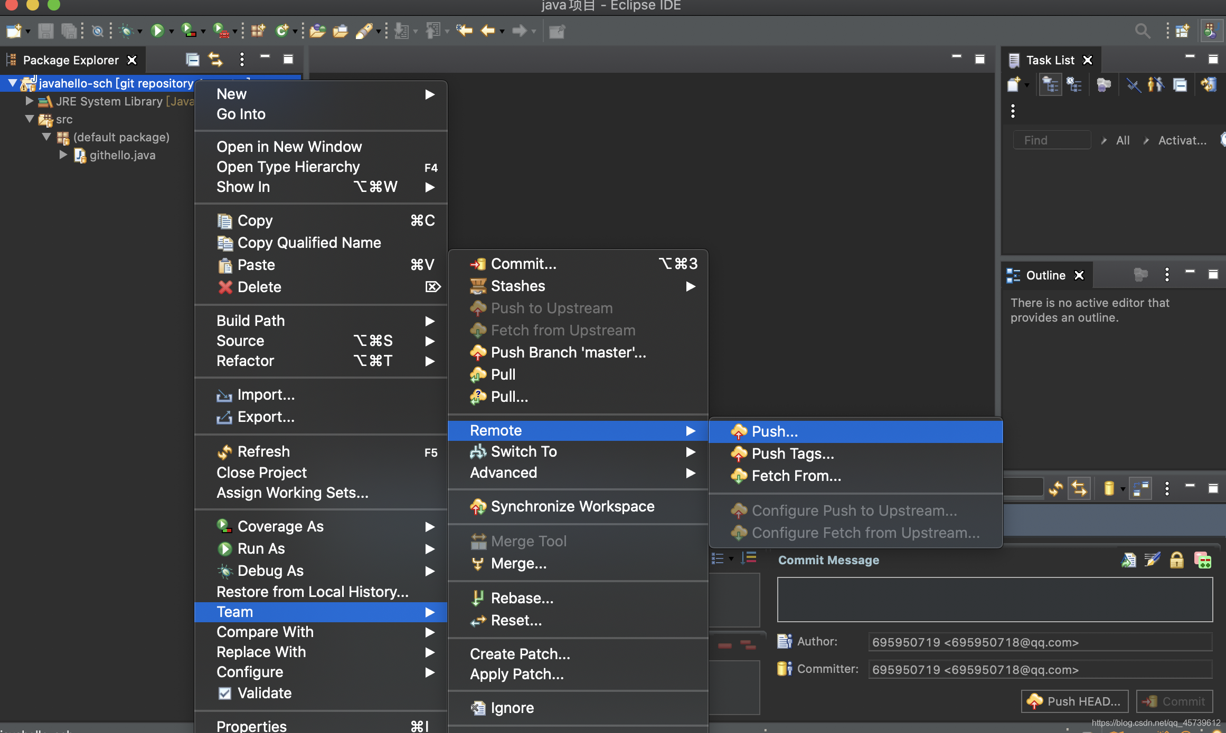The width and height of the screenshot is (1226, 733).
Task: Select Push... in the Remote submenu
Action: 855,431
